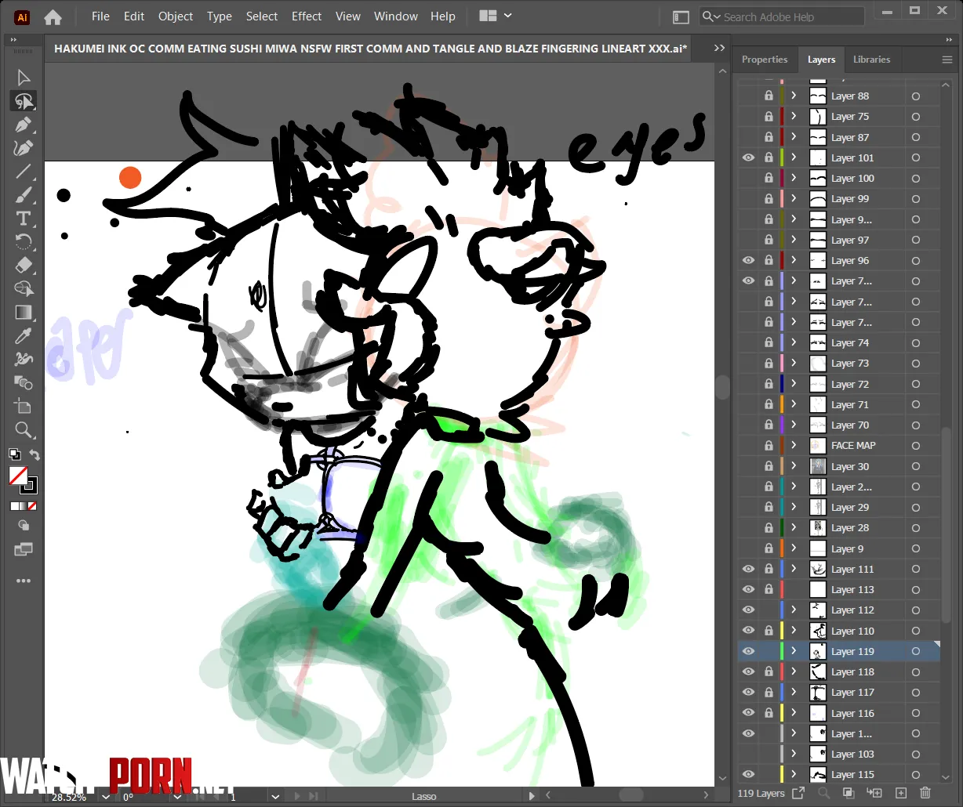Delete selection with trash icon
The image size is (963, 807).
(x=925, y=794)
